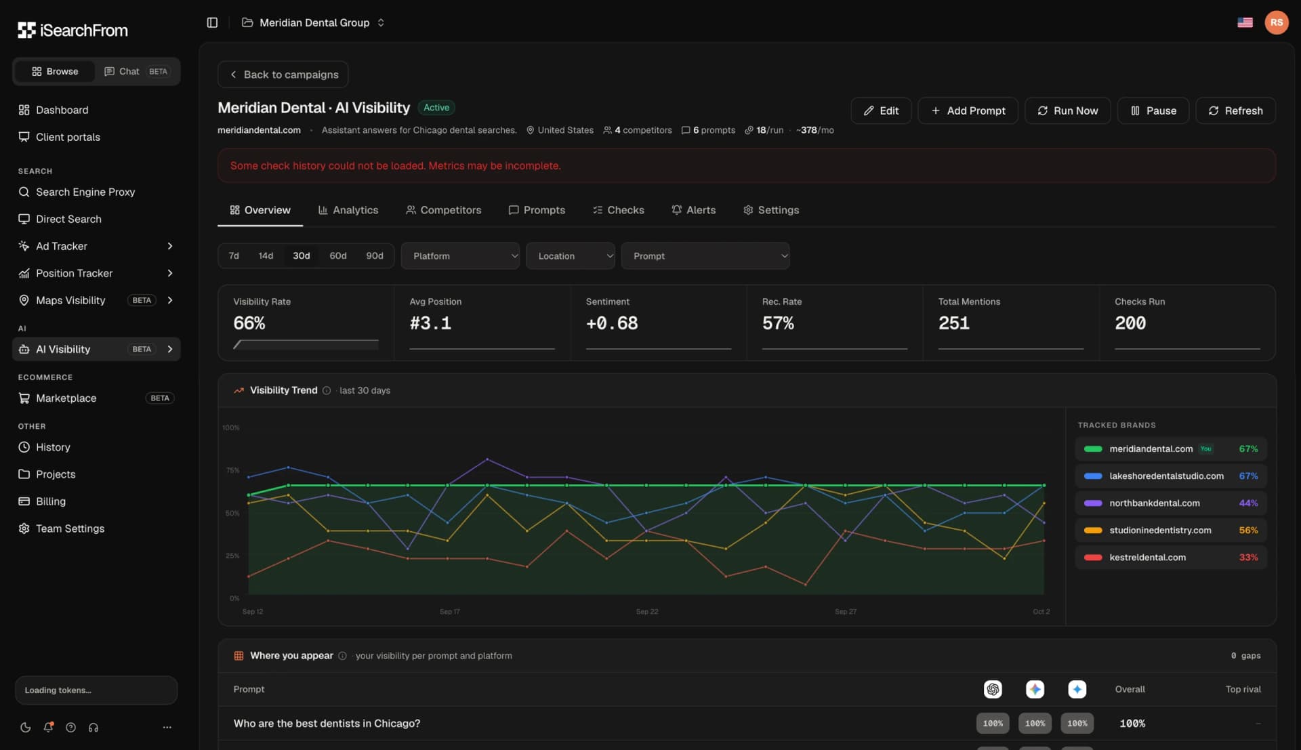Open notifications bell icon in sidebar footer
The width and height of the screenshot is (1301, 750).
(48, 727)
